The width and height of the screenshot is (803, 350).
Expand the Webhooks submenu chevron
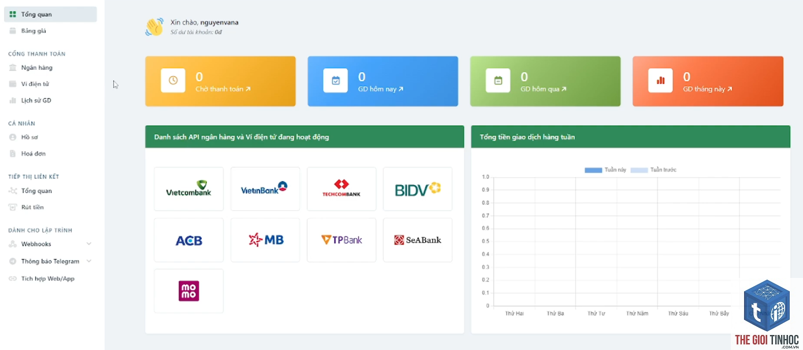coord(89,244)
